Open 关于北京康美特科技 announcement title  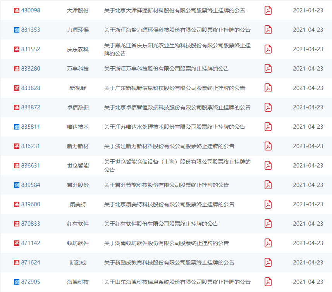click(169, 204)
